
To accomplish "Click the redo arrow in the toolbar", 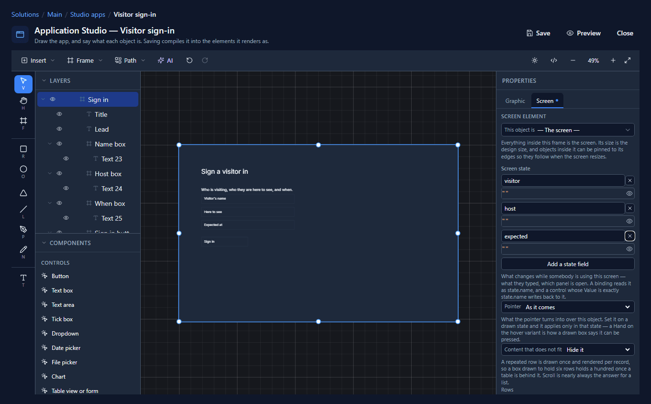I will pos(205,60).
